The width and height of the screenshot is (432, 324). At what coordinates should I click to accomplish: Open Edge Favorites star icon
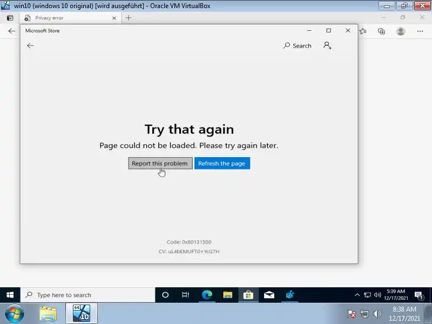coord(363,31)
